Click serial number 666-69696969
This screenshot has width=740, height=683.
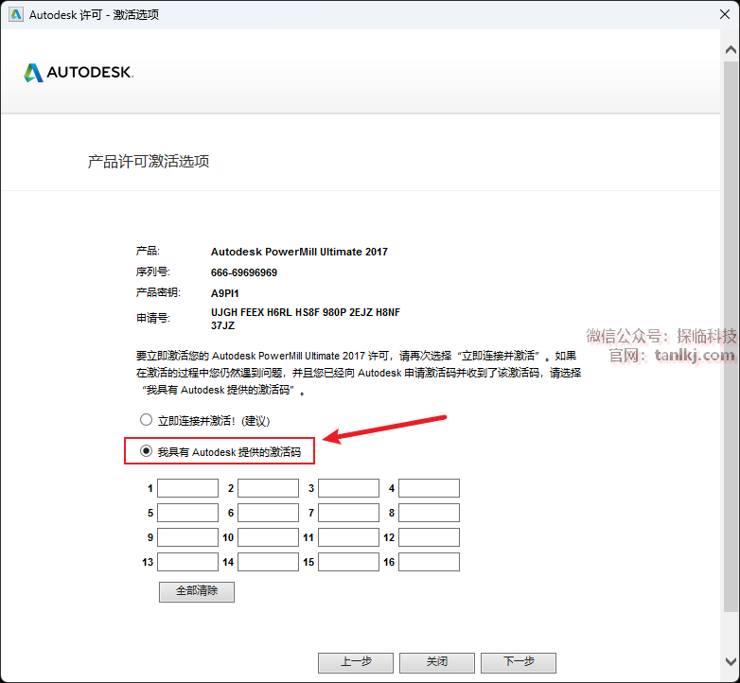click(244, 272)
